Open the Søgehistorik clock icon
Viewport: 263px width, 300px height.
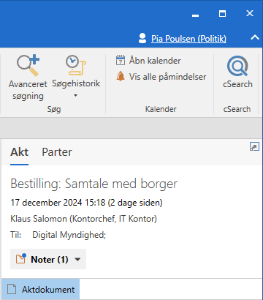(76, 66)
